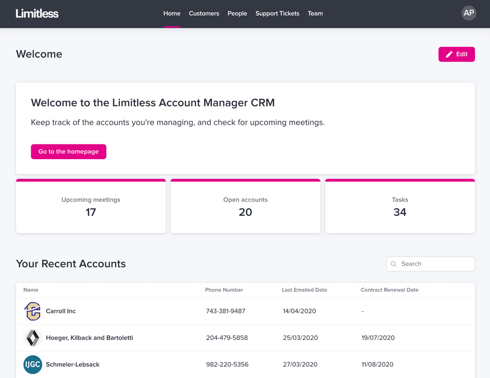Open the Carroll Inc account link
Image resolution: width=490 pixels, height=378 pixels.
(x=61, y=311)
